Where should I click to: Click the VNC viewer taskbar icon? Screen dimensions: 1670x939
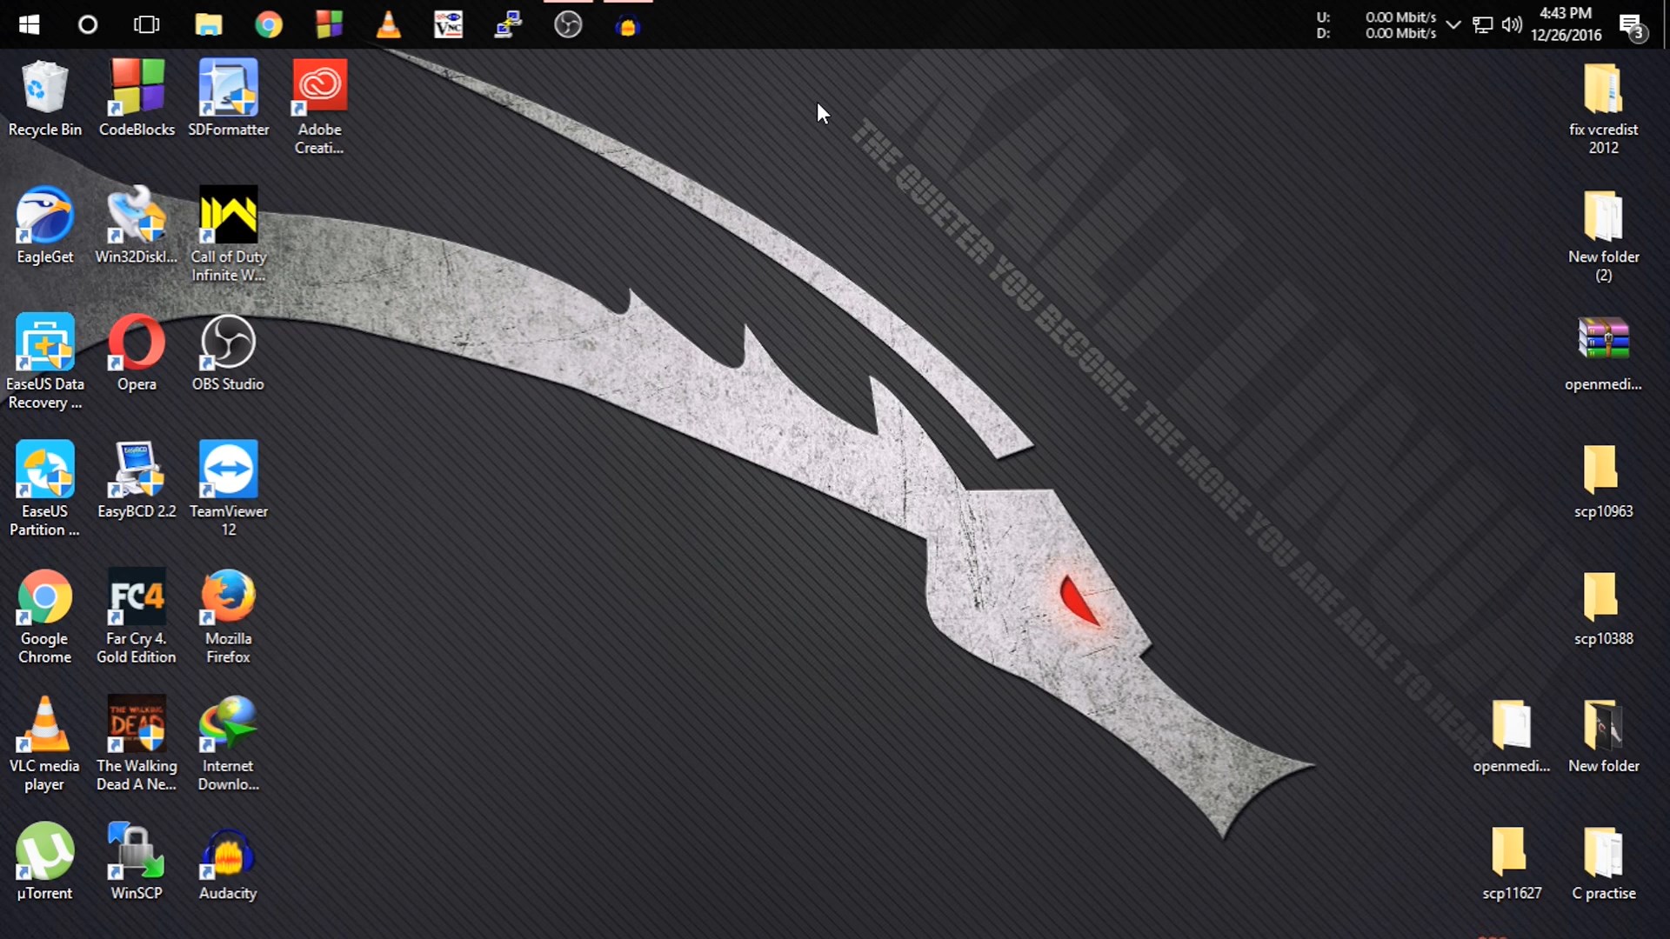tap(449, 24)
